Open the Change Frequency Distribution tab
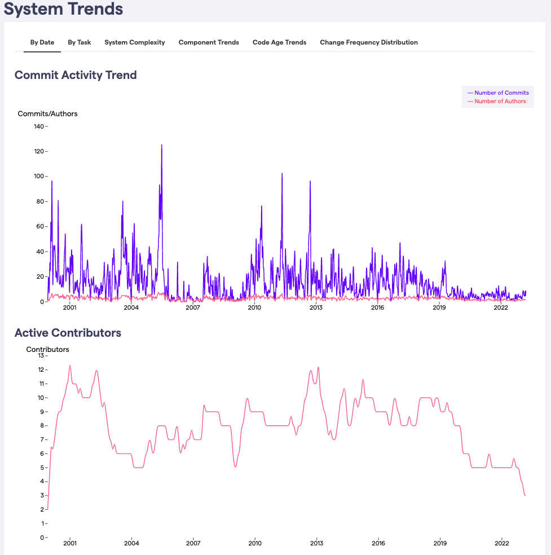 pos(368,42)
